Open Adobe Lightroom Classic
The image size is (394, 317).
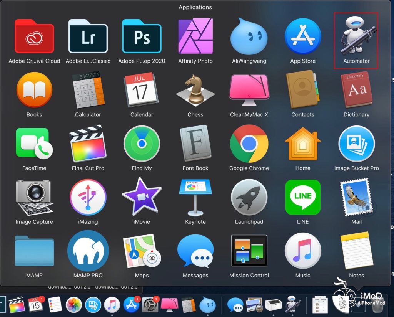[88, 37]
